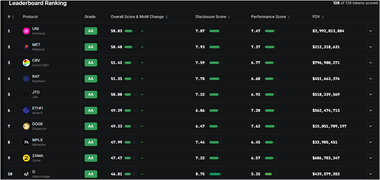380x180 pixels.
Task: Click the AA grade badge for DOGE
Action: 91,126
